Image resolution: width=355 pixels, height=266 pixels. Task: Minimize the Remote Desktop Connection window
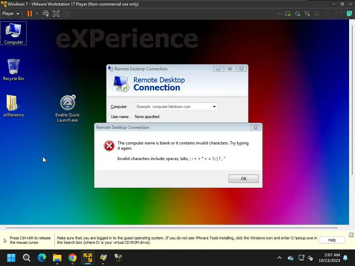(218, 69)
